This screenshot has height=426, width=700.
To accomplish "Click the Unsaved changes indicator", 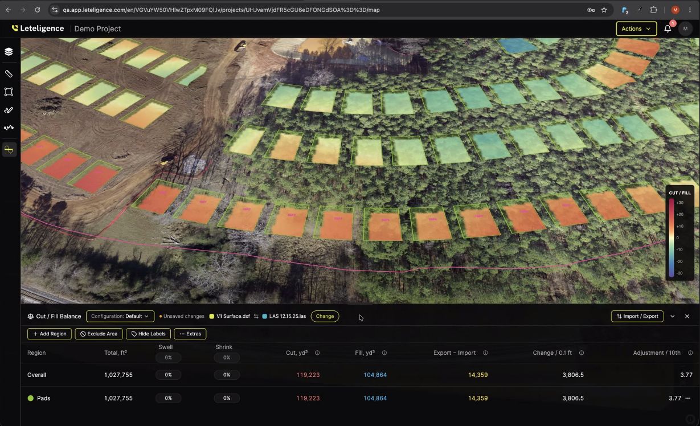I will (182, 316).
